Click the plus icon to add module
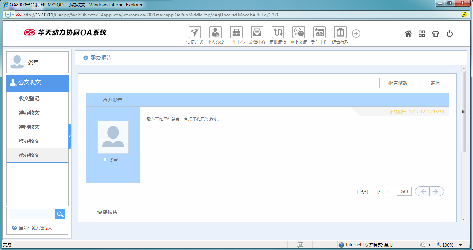The height and width of the screenshot is (250, 473). pyautogui.click(x=356, y=33)
